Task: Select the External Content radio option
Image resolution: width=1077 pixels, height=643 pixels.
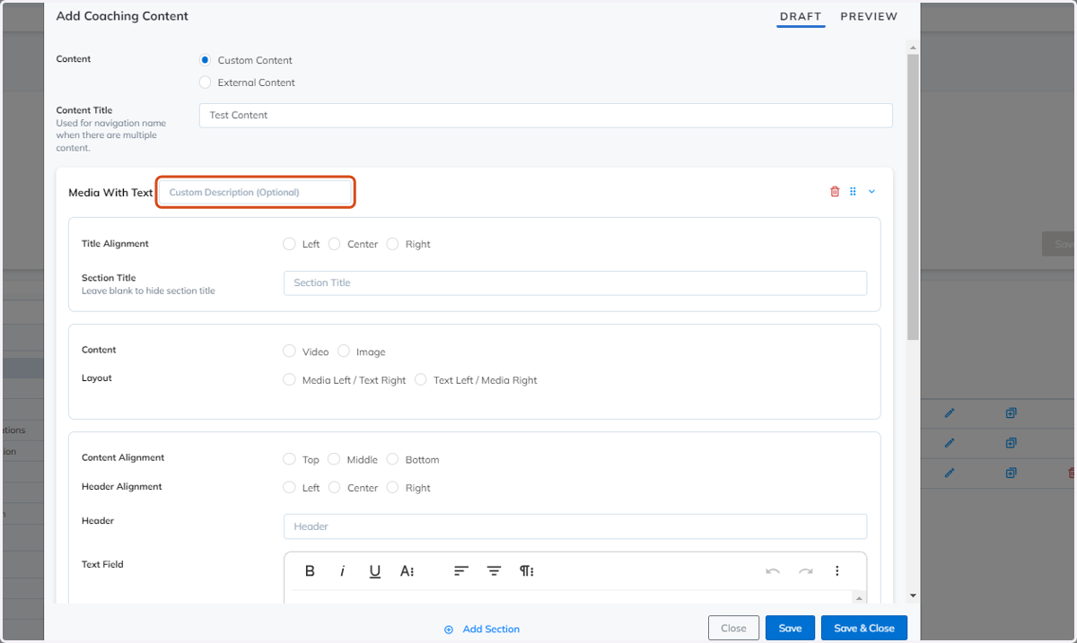Action: (x=206, y=83)
